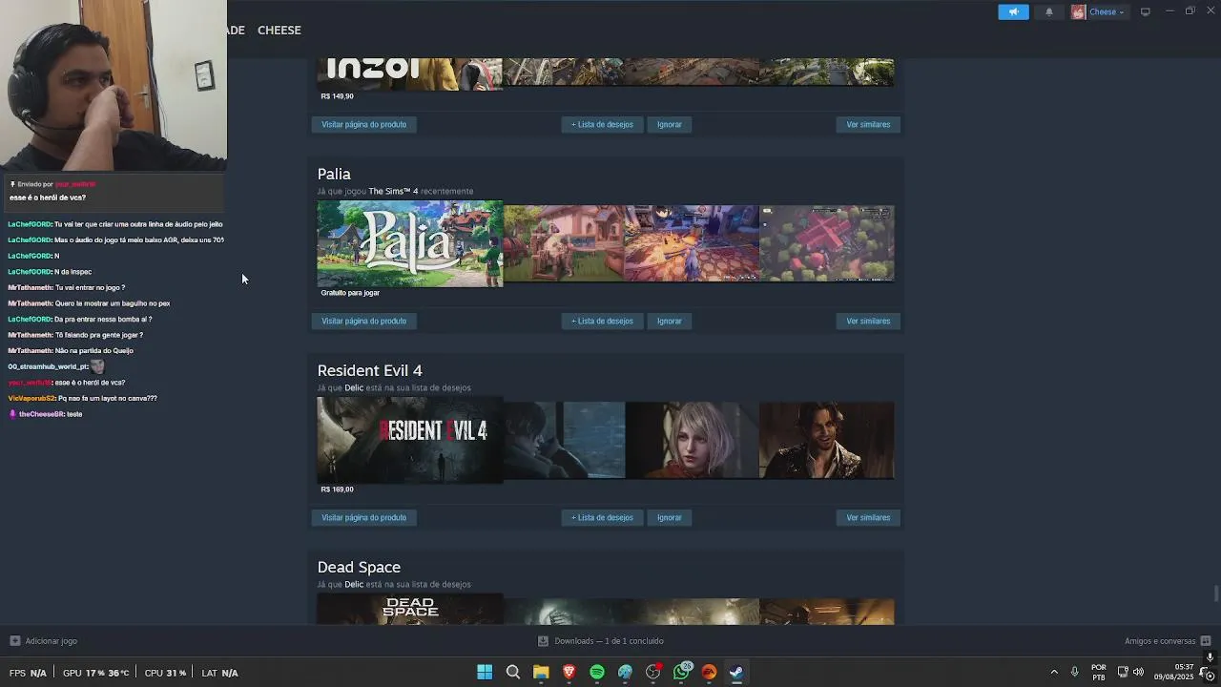Open the CHEESE profile menu tab
This screenshot has width=1221, height=687.
tap(279, 31)
